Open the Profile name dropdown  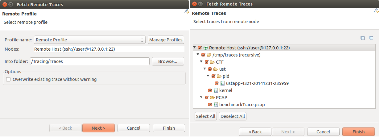(89, 40)
